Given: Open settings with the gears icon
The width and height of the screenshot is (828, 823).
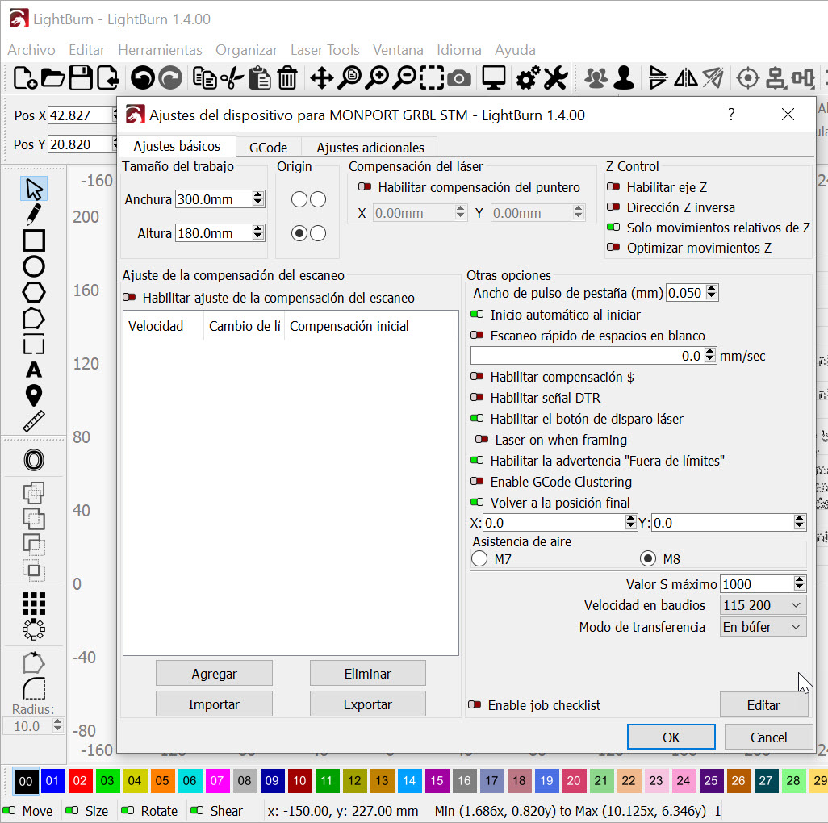Looking at the screenshot, I should click(x=528, y=78).
